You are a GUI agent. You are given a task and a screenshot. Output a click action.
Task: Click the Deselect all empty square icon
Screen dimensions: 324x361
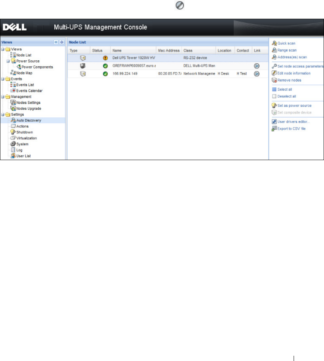pos(274,96)
